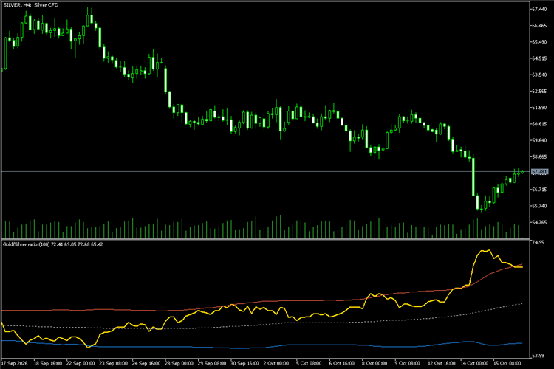Click the '23 Sep 08:00' time label
The image size is (554, 369).
114,363
